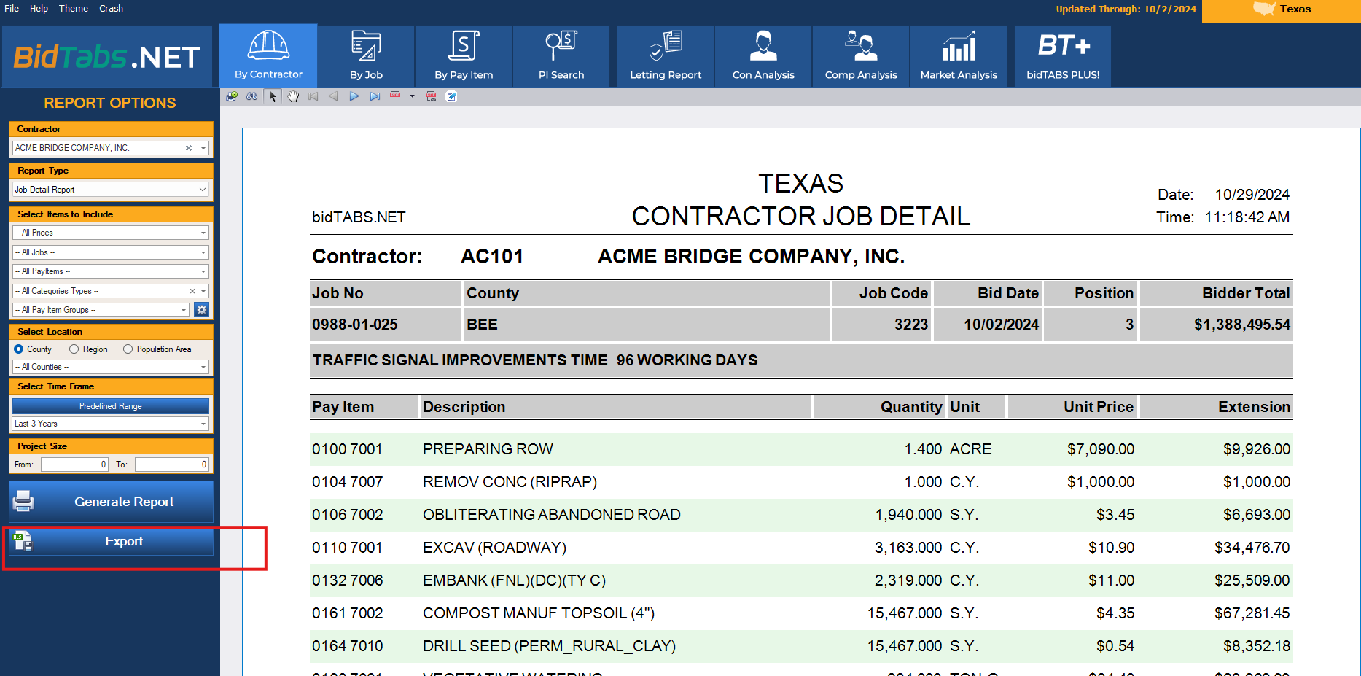Click job number 0988-01-025
This screenshot has width=1361, height=676.
[355, 325]
